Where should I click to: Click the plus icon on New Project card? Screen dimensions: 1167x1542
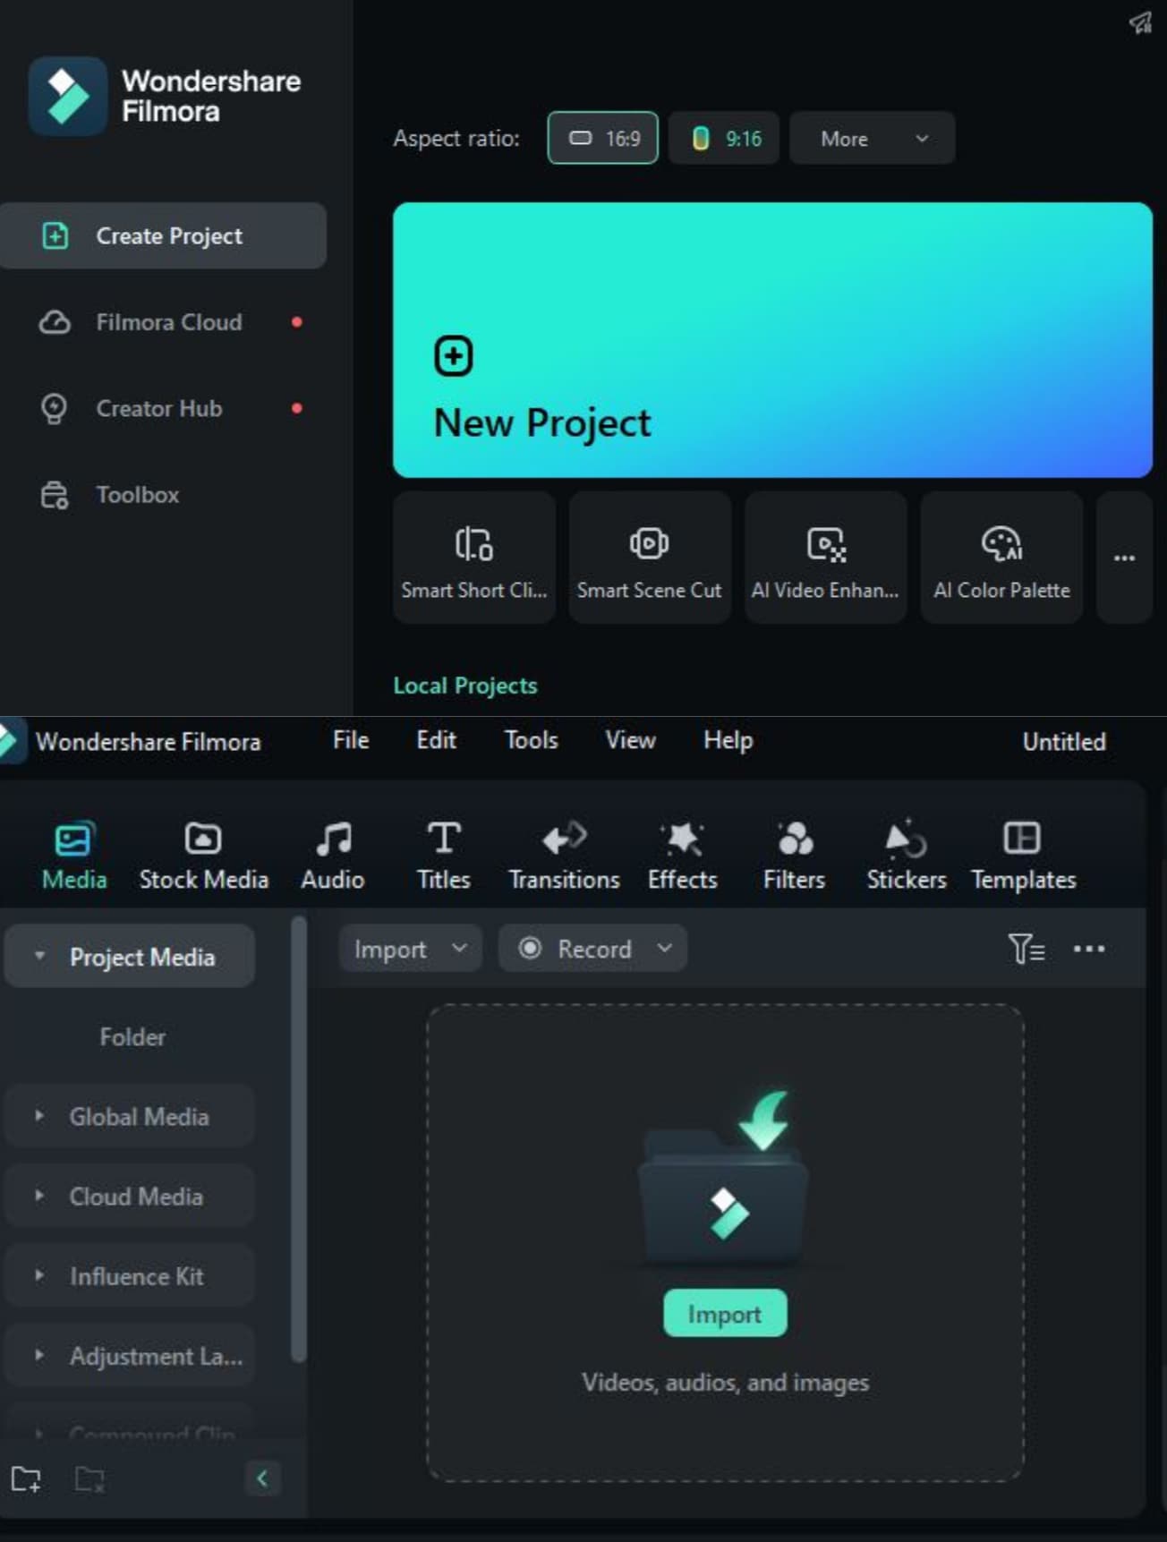[454, 356]
